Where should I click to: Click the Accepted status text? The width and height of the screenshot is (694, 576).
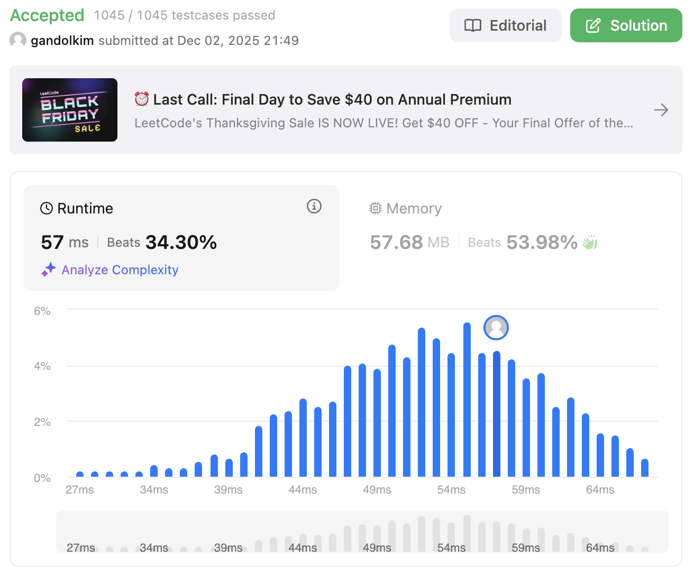coord(48,15)
